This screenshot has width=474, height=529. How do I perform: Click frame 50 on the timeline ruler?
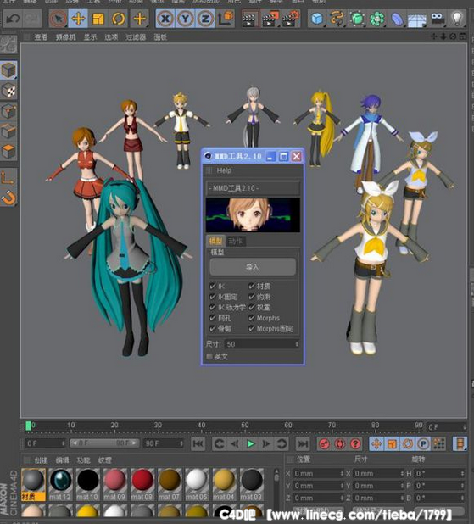(x=245, y=426)
